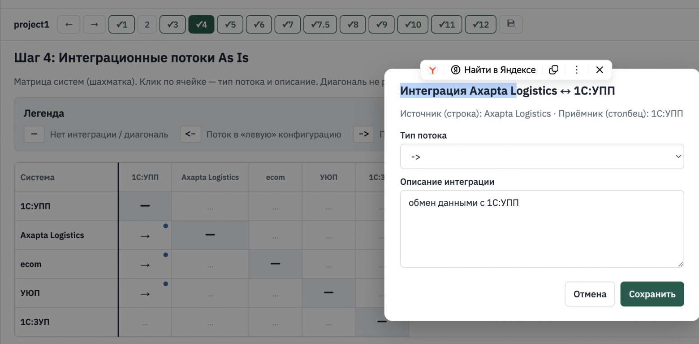The height and width of the screenshot is (344, 699).
Task: Click the dash legend symbol for no integration
Action: 34,134
